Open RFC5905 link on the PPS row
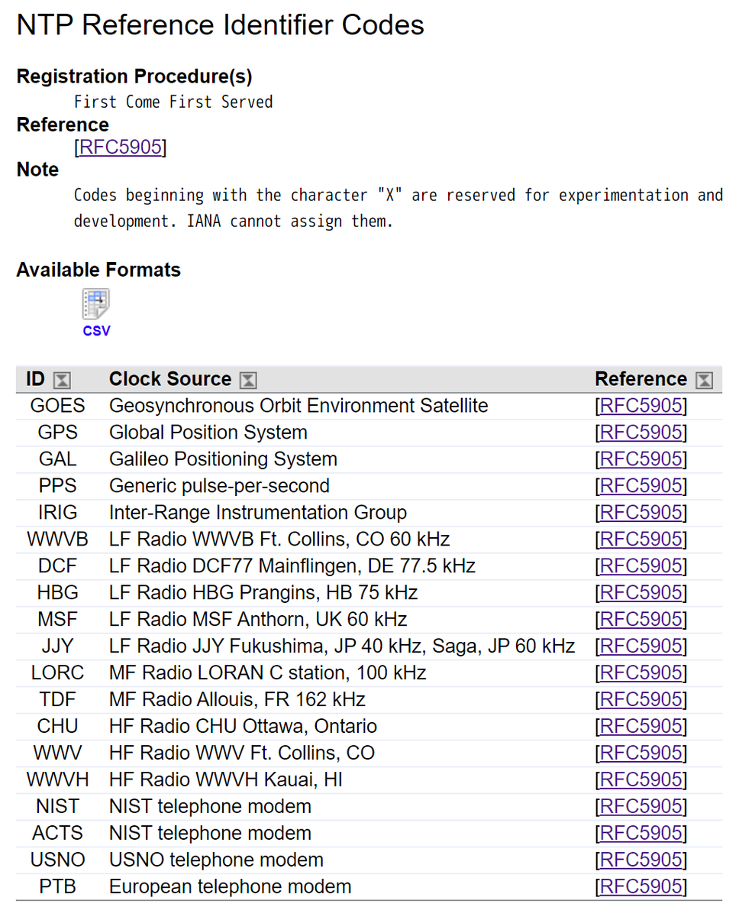 (x=641, y=486)
